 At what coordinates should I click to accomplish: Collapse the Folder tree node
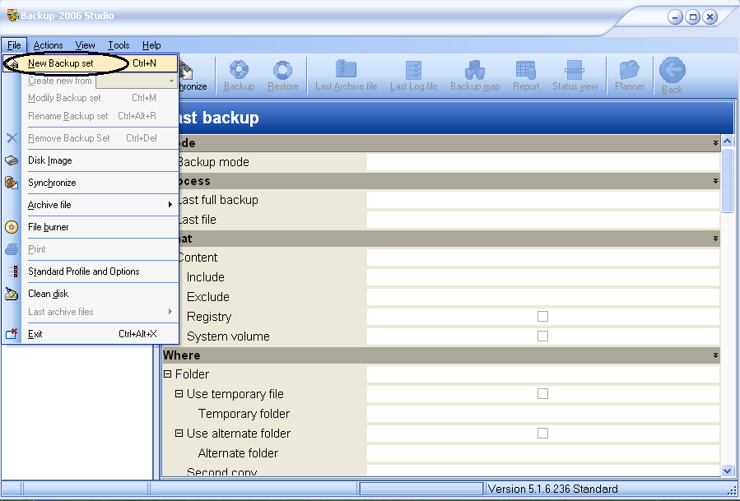[167, 374]
